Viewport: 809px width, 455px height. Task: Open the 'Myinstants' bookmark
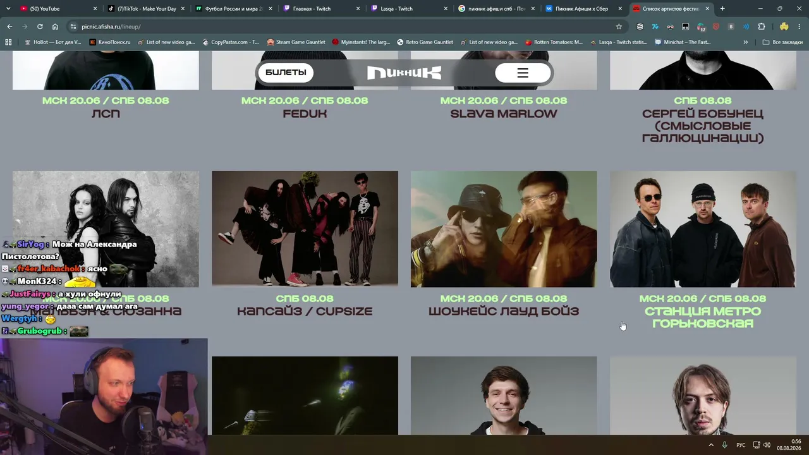[361, 42]
